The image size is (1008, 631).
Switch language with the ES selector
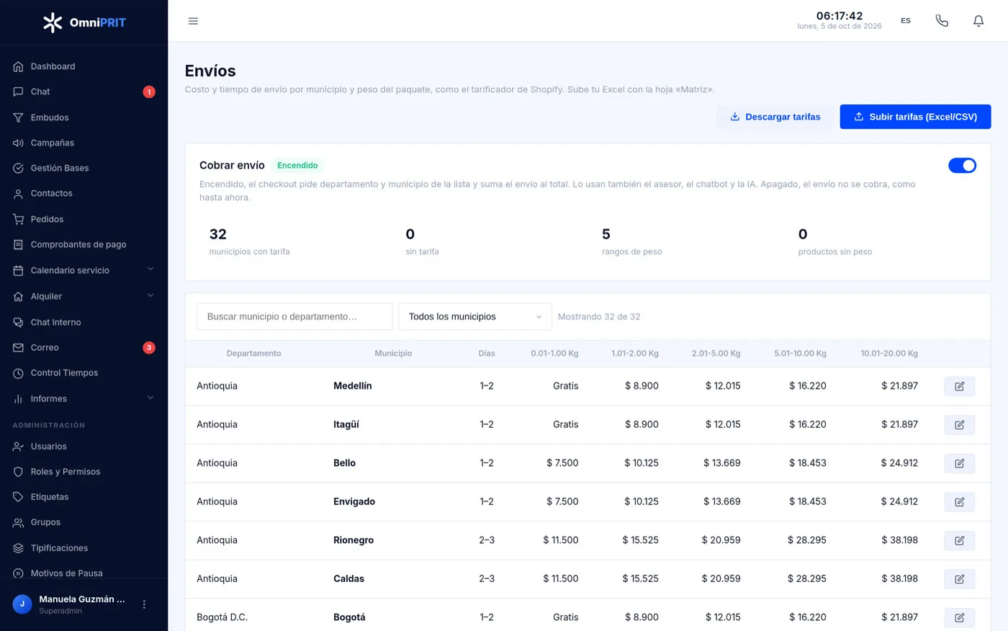[906, 21]
